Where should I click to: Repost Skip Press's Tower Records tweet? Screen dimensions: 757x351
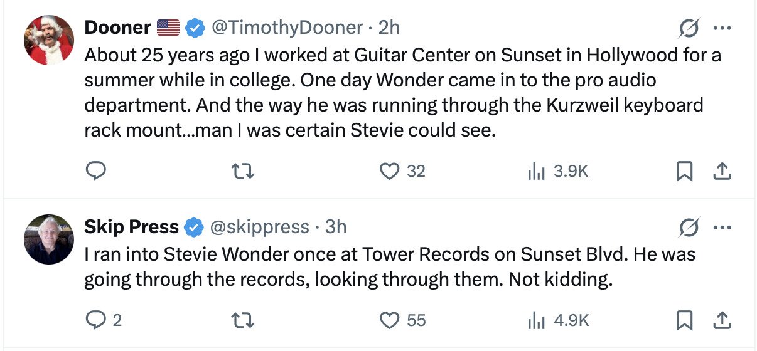point(242,320)
